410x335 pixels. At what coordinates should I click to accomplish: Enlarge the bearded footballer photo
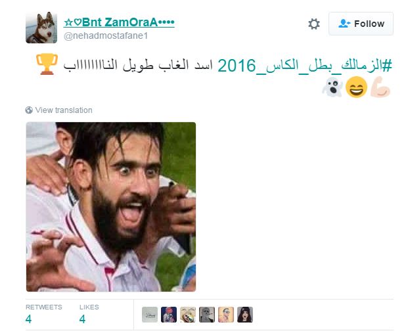(x=111, y=207)
